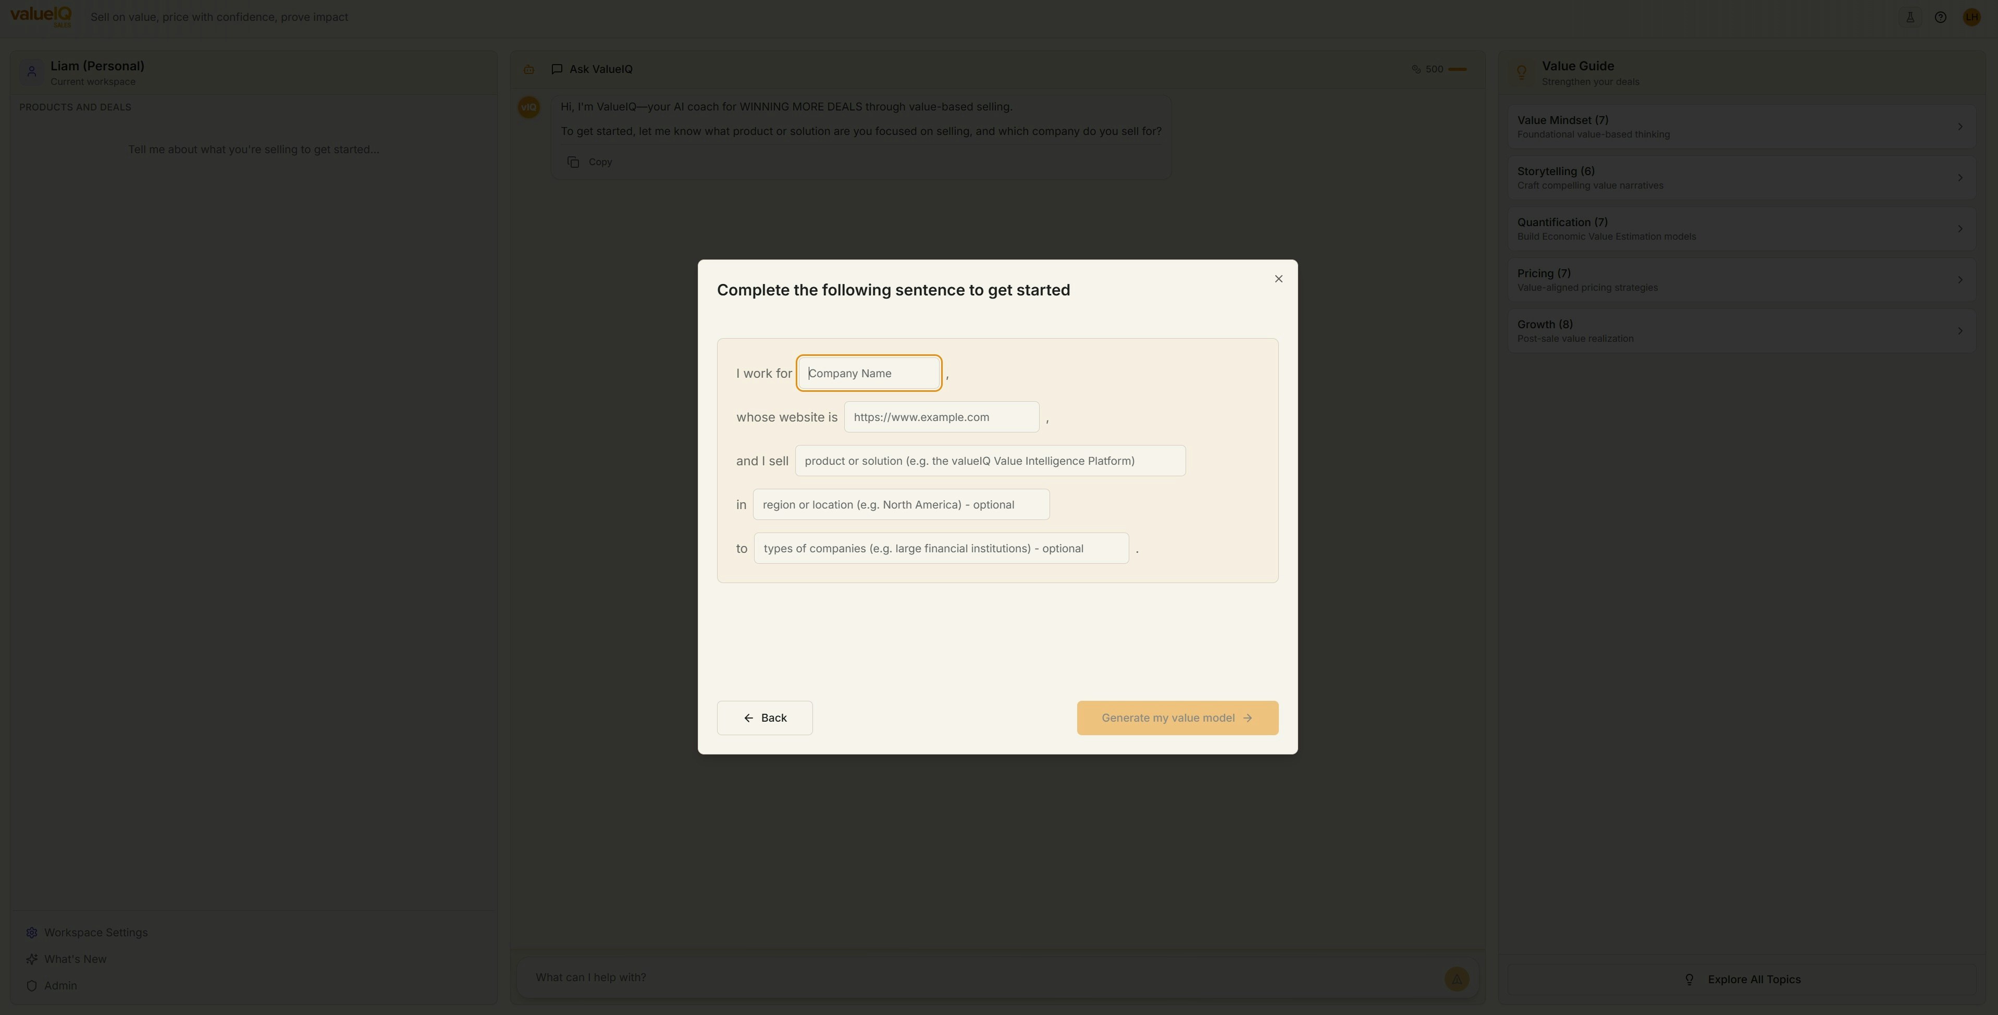Expand the Value Mindset topic

click(1742, 126)
